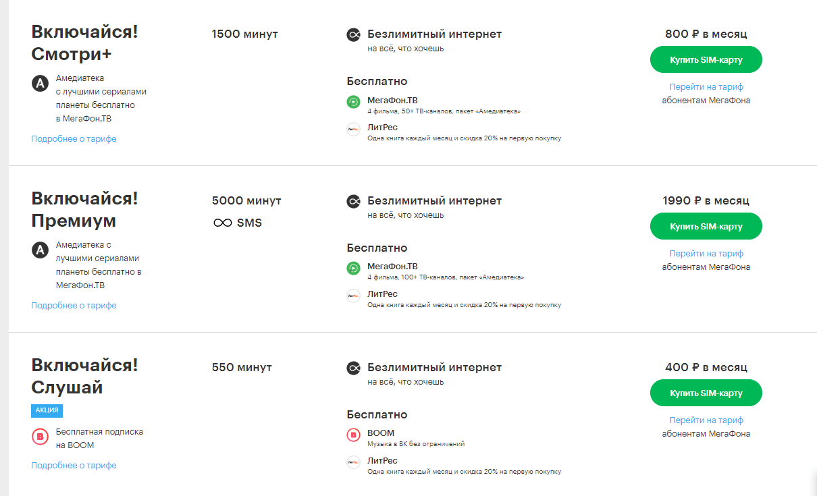Click МегаФон.ТВ icon in Премиум plan
Image resolution: width=817 pixels, height=496 pixels.
(x=354, y=269)
